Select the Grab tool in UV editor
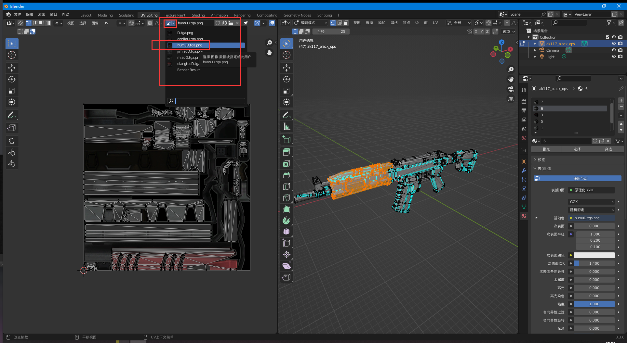This screenshot has width=627, height=343. (x=12, y=141)
